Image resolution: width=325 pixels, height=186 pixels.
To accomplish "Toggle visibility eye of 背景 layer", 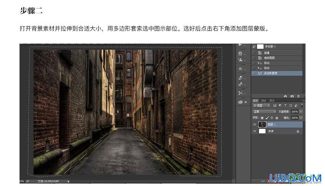I will (254, 131).
